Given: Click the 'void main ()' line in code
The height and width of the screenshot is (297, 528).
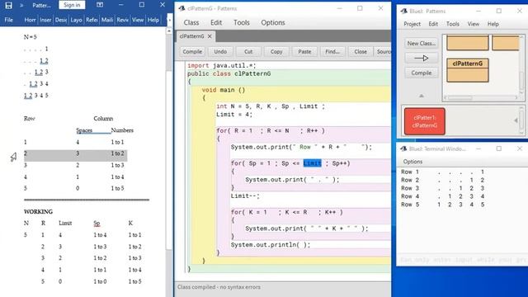Looking at the screenshot, I should pyautogui.click(x=224, y=90).
